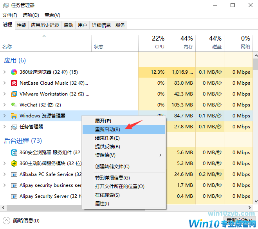Open the 查看(V) menu
The height and width of the screenshot is (229, 258).
point(52,15)
